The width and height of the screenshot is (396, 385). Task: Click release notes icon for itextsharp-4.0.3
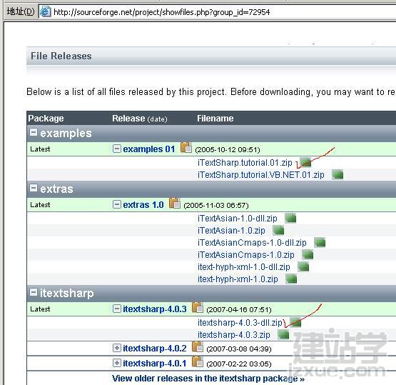tap(197, 308)
